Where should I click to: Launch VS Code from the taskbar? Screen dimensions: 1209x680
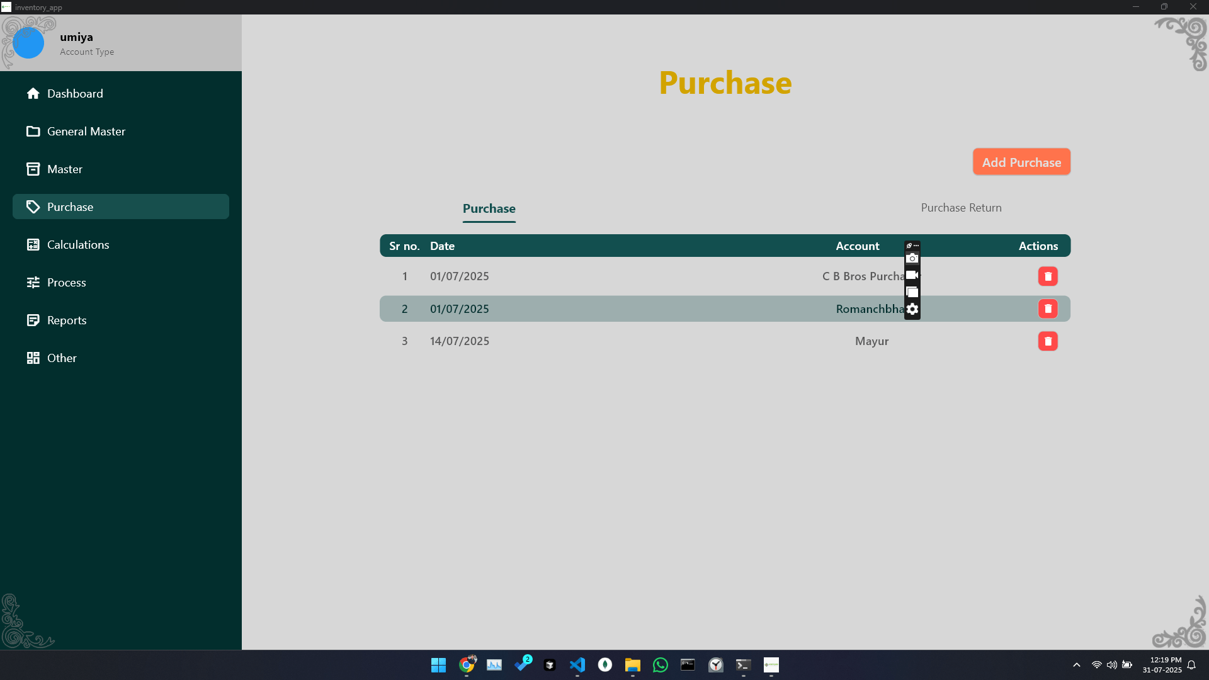pos(577,665)
